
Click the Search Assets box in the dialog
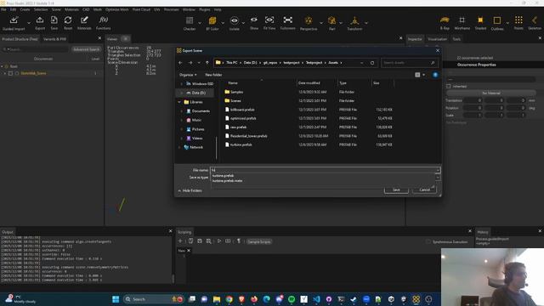pyautogui.click(x=409, y=63)
